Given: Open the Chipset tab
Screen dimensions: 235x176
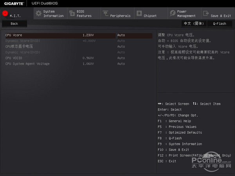Looking at the screenshot, I should click(x=151, y=13).
